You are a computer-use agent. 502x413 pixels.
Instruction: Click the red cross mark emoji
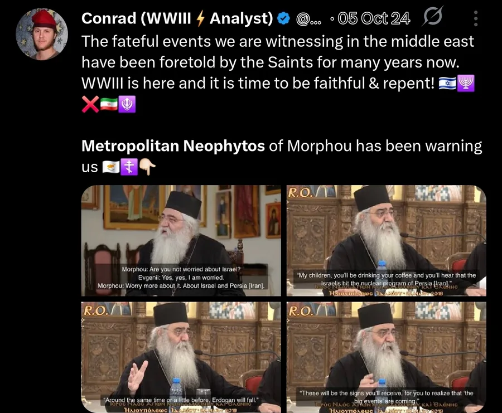click(90, 104)
